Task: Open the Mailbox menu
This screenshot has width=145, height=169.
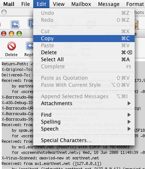Action: coord(81,4)
